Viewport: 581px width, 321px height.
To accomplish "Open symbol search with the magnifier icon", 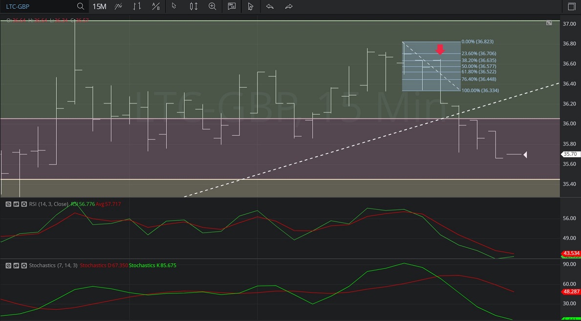I will coord(81,6).
